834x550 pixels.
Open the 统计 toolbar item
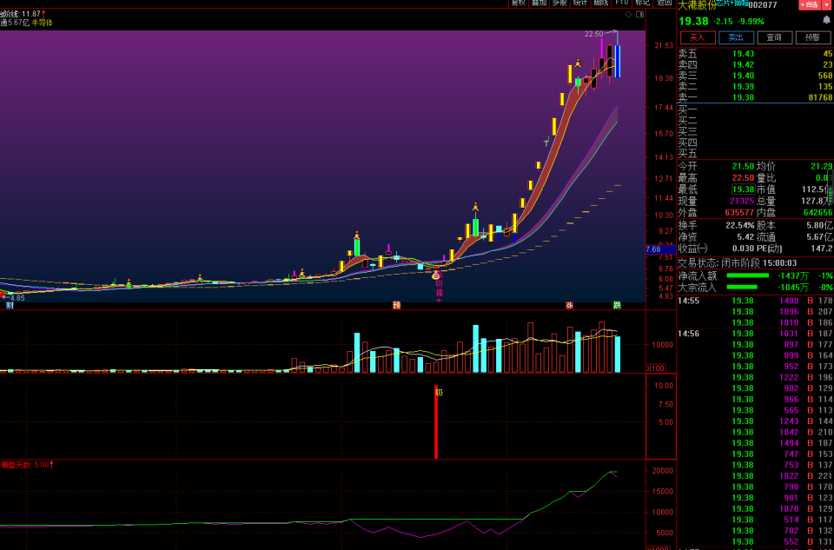[x=580, y=3]
